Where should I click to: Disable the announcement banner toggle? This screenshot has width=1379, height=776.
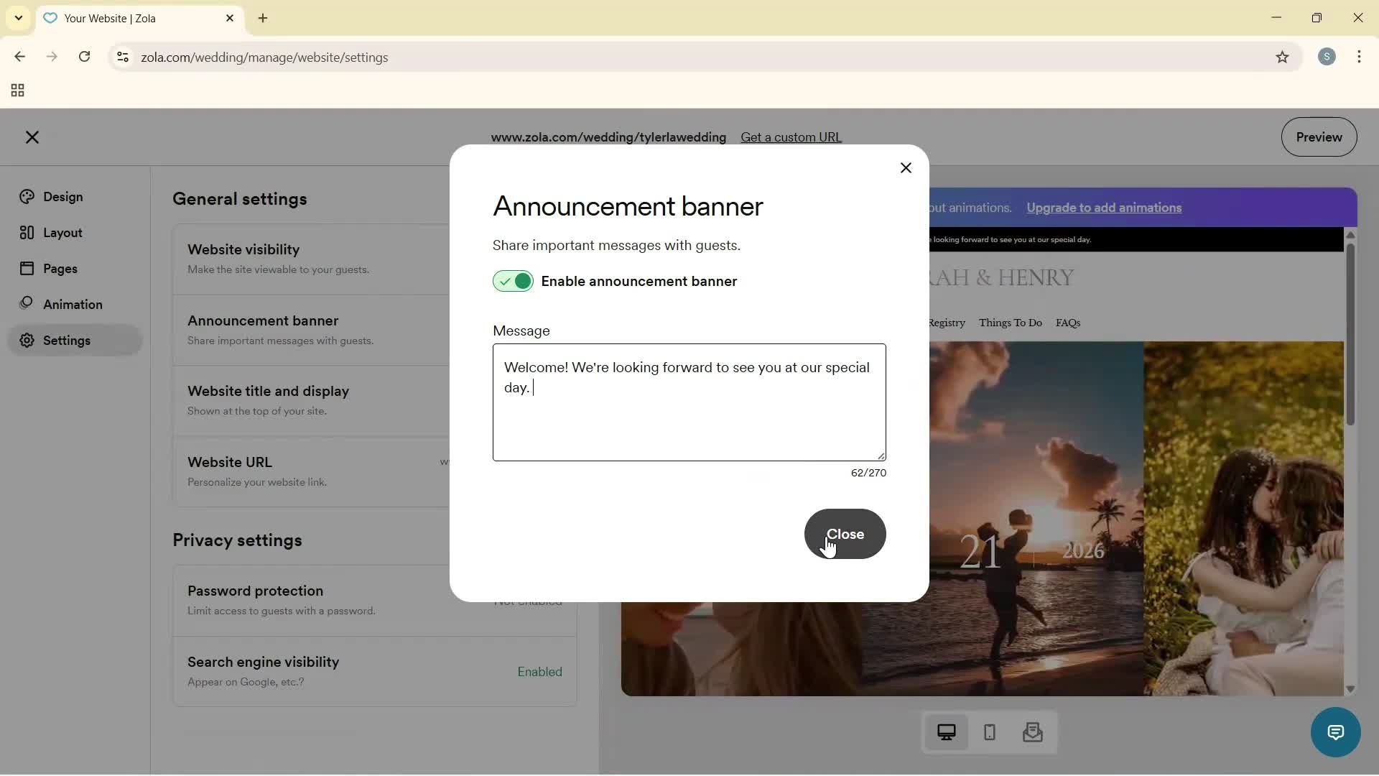512,281
